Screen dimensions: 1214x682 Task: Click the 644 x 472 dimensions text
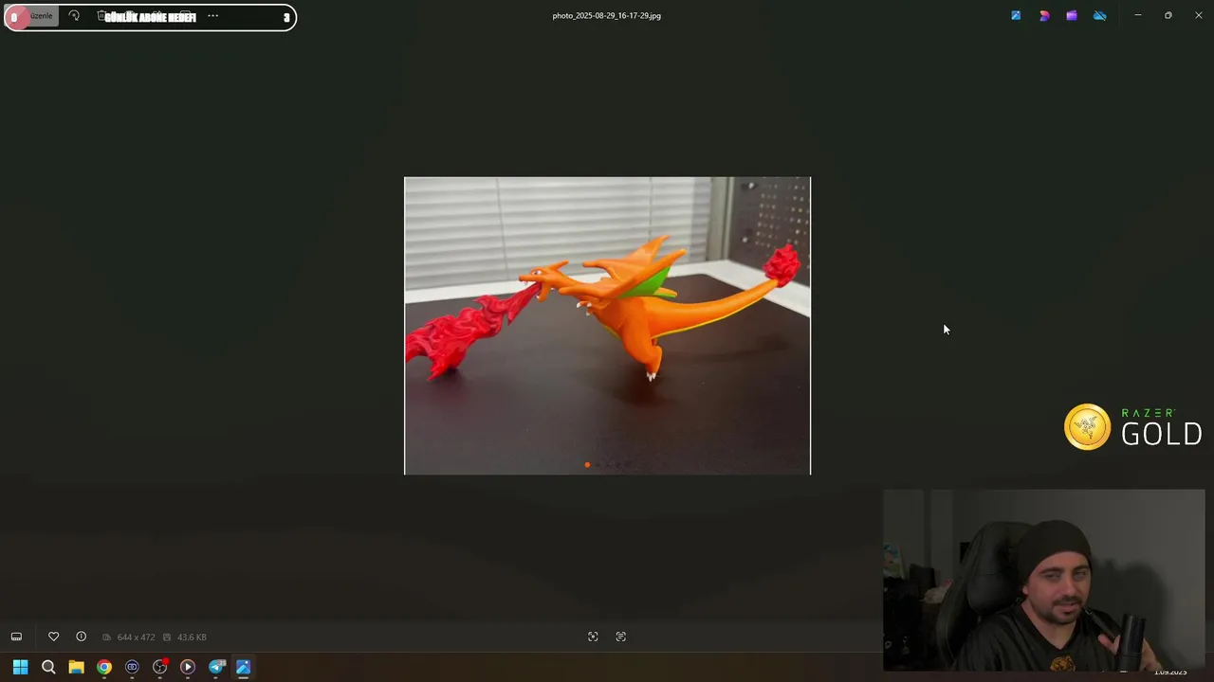(136, 637)
